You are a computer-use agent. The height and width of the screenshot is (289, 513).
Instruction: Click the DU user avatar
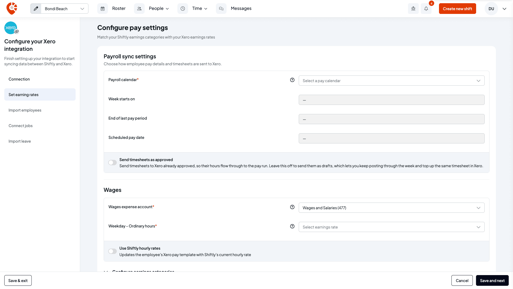[491, 9]
